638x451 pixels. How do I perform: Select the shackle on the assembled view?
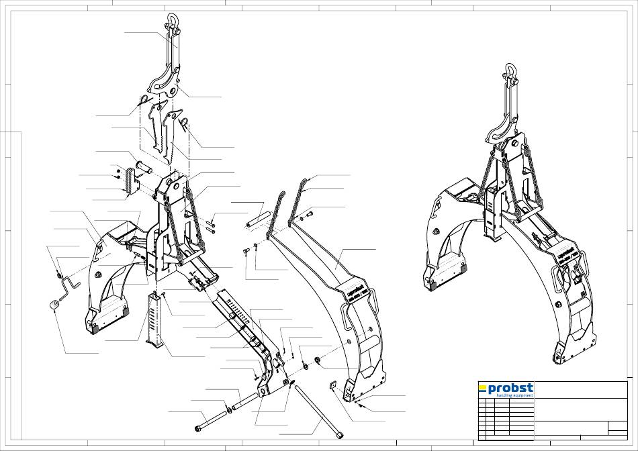(x=510, y=72)
